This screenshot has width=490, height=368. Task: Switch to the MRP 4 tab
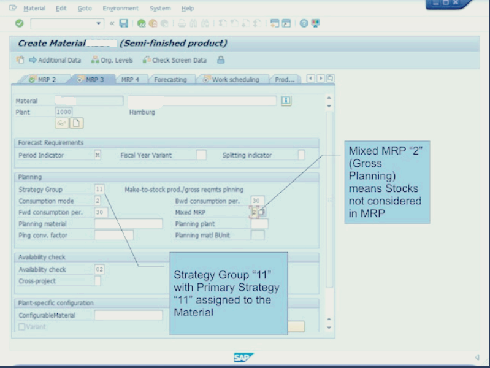(130, 79)
